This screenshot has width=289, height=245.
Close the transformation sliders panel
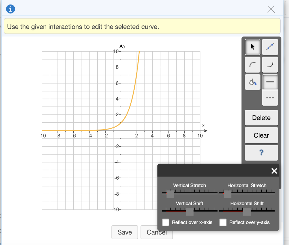click(274, 171)
